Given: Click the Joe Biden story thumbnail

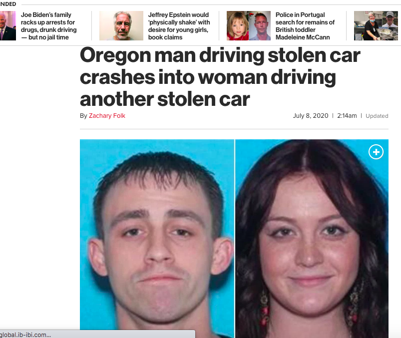Looking at the screenshot, I should (8, 25).
